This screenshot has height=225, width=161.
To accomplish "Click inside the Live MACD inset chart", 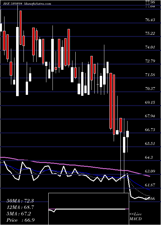I will [x=89, y=209].
